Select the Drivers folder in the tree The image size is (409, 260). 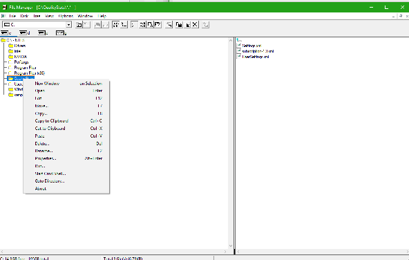17,46
